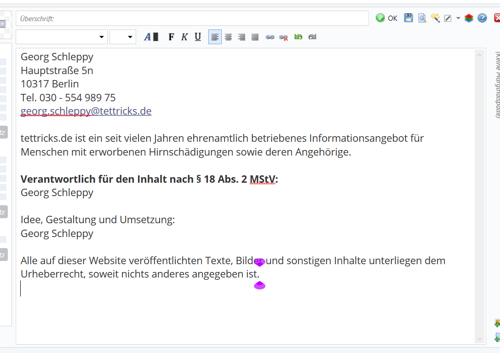This screenshot has width=500, height=353.
Task: Click the 'Idee, Gestaltung und Umsetzung:' line
Action: 98,220
